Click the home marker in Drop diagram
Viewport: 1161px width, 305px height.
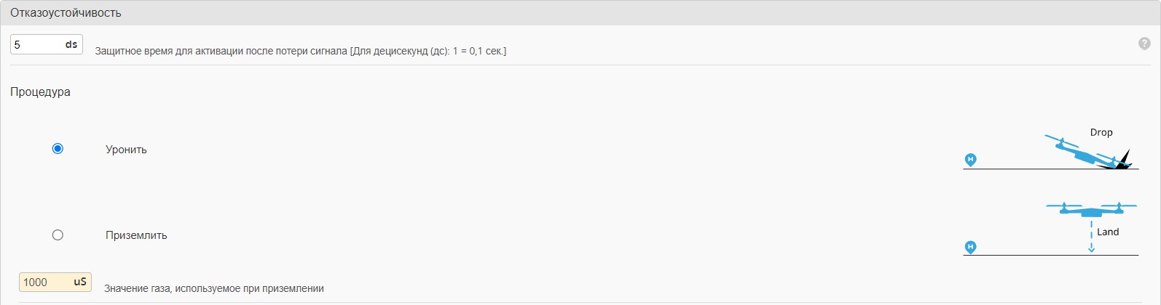click(x=970, y=160)
